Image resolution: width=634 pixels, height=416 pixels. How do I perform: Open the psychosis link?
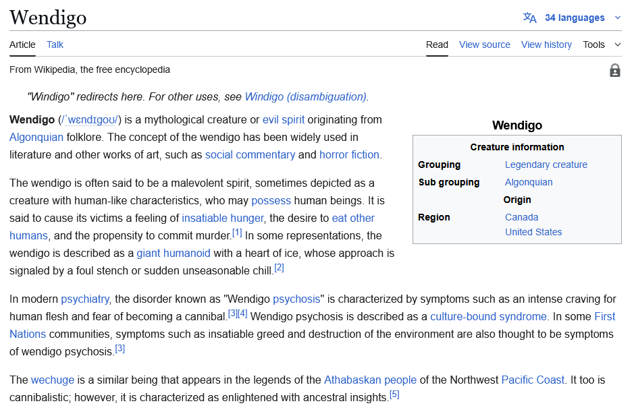pyautogui.click(x=296, y=299)
